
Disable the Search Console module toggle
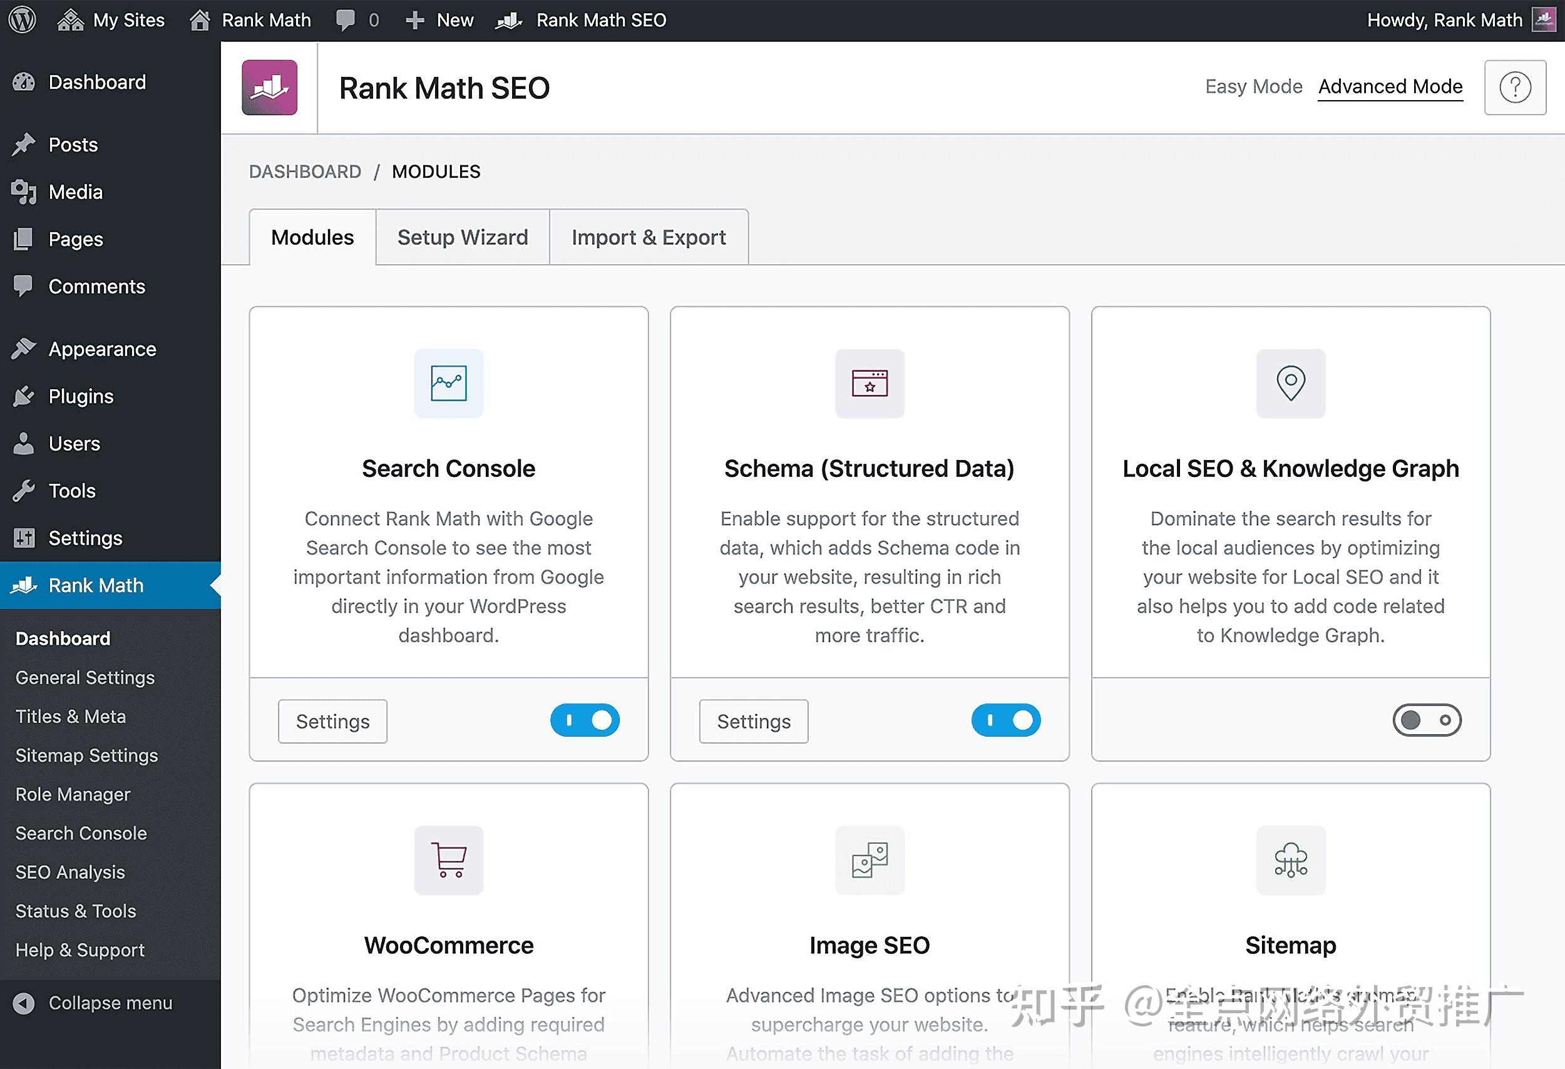(585, 720)
